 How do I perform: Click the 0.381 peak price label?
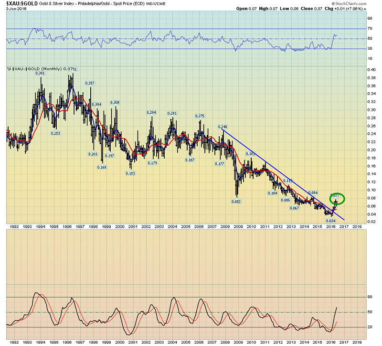(40, 73)
